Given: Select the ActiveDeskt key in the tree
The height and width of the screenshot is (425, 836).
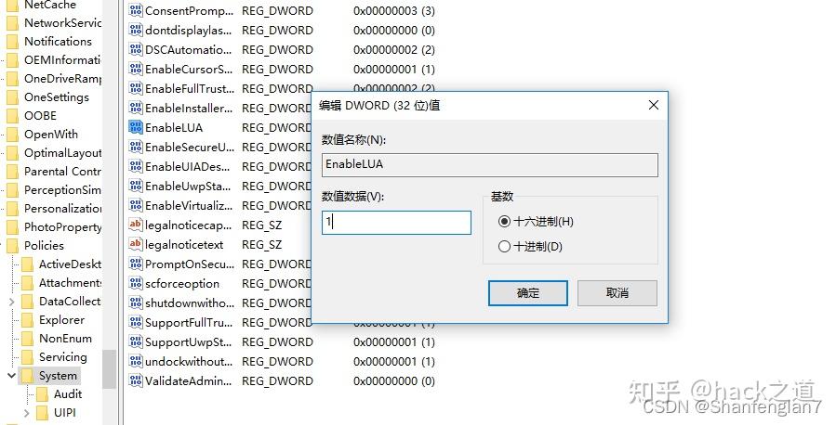Looking at the screenshot, I should [70, 264].
